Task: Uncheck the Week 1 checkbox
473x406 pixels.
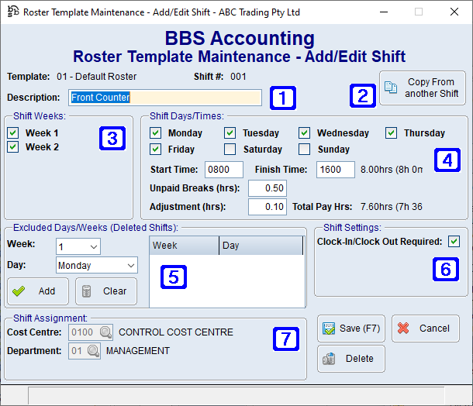Action: [x=13, y=133]
